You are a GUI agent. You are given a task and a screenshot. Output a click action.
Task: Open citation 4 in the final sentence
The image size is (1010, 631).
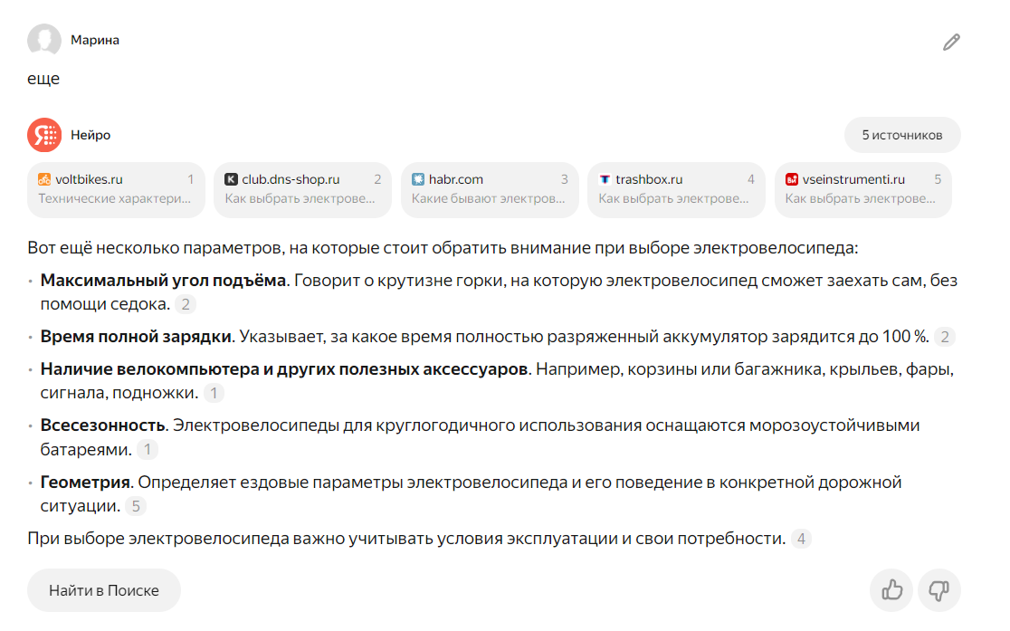(x=800, y=538)
